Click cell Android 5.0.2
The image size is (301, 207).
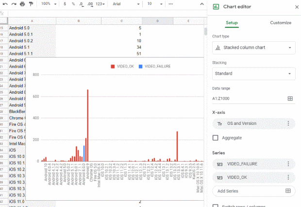pyautogui.click(x=32, y=41)
